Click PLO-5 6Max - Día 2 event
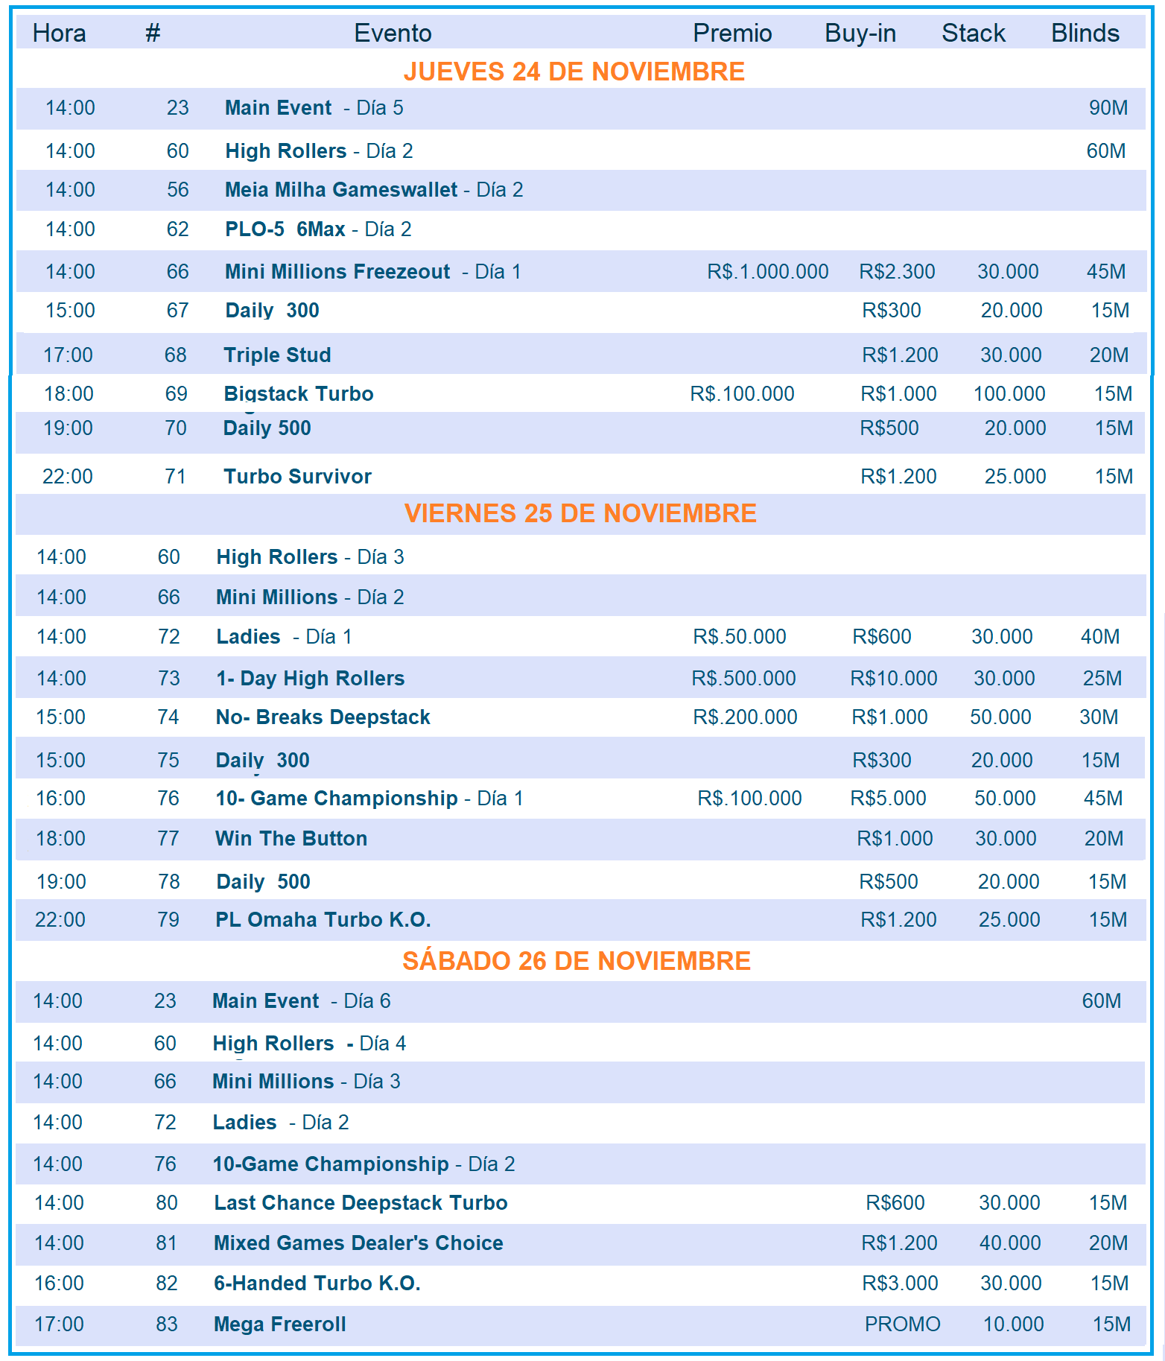The height and width of the screenshot is (1361, 1165). click(318, 229)
